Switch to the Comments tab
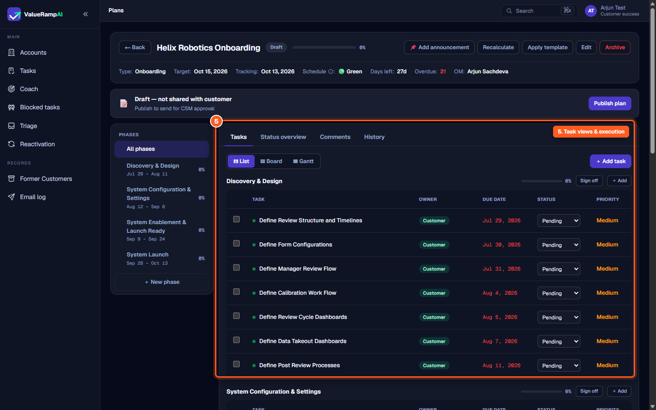The width and height of the screenshot is (656, 410). [x=335, y=137]
